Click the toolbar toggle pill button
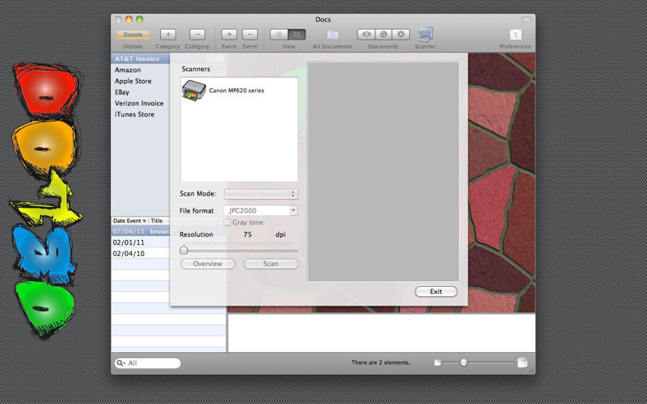This screenshot has width=647, height=404. click(x=526, y=19)
